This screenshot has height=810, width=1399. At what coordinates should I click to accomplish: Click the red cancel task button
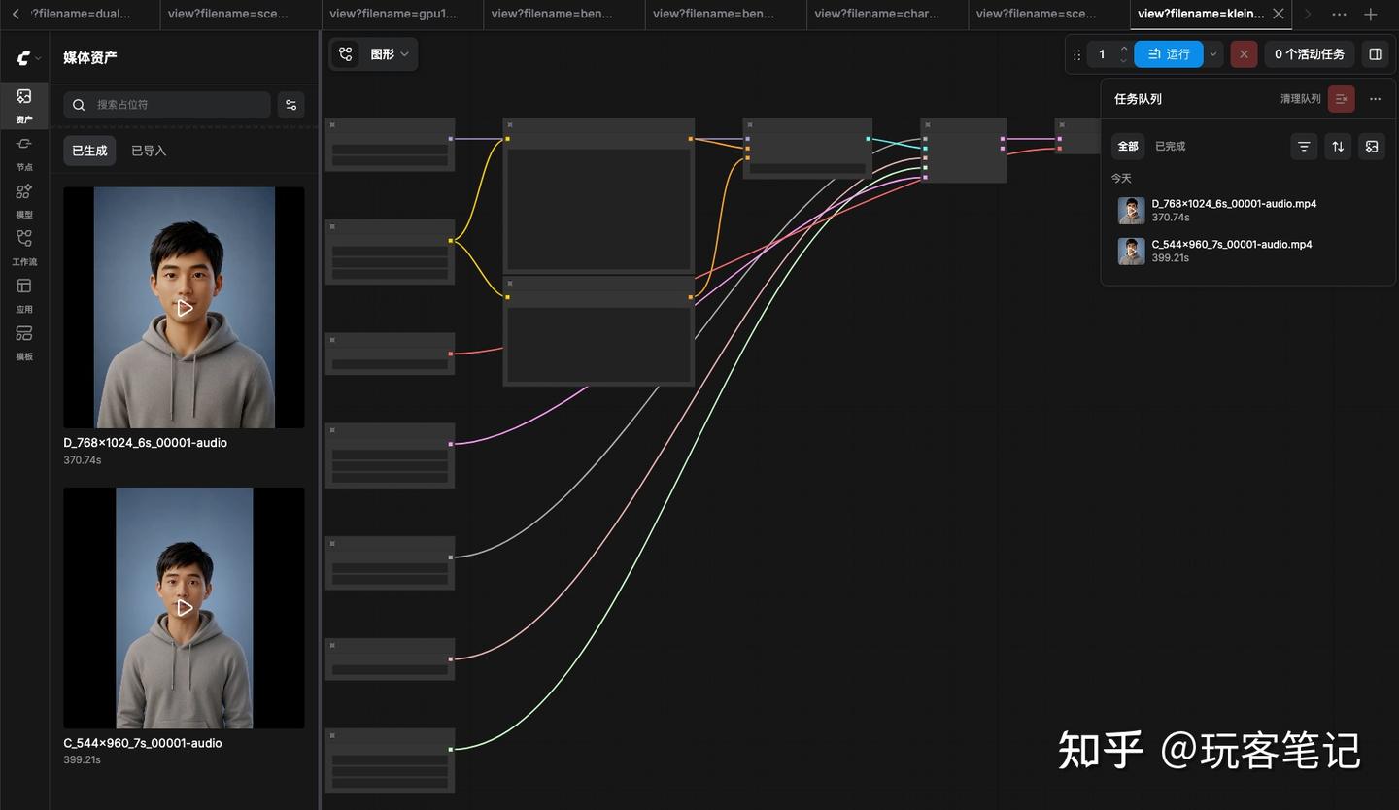pos(1244,54)
